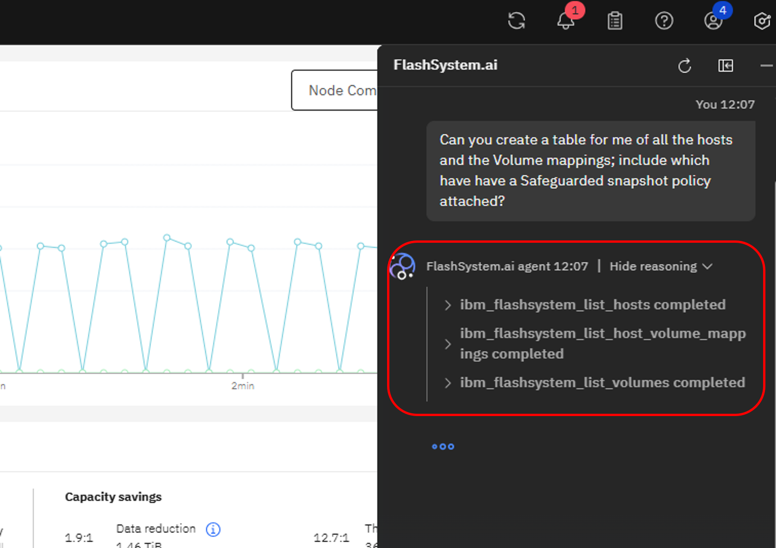Click the user message about hosts table
The width and height of the screenshot is (776, 548).
tap(591, 171)
